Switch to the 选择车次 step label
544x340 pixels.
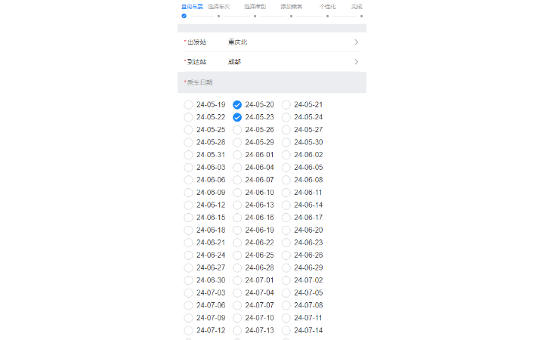219,6
